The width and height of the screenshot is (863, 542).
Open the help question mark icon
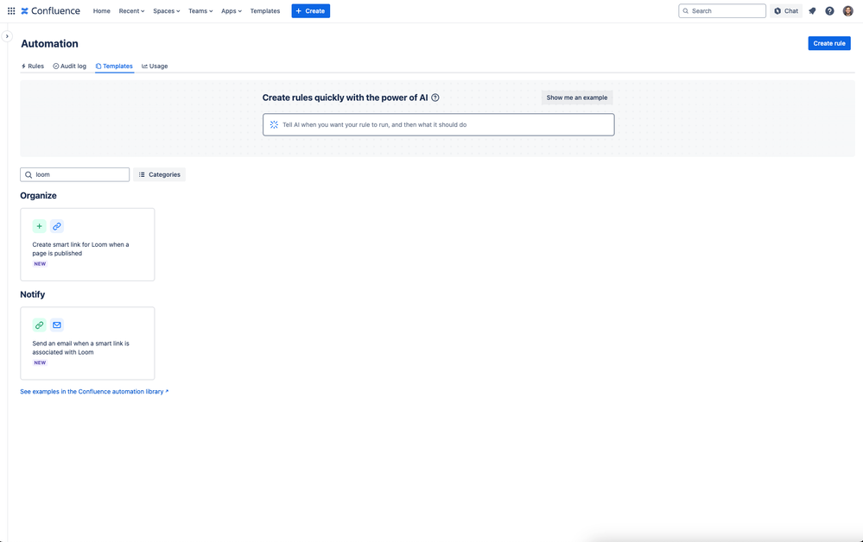(x=829, y=11)
